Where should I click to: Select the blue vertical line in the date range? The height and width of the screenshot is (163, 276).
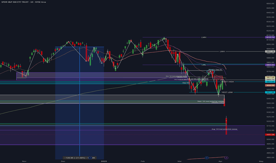click(x=80, y=101)
